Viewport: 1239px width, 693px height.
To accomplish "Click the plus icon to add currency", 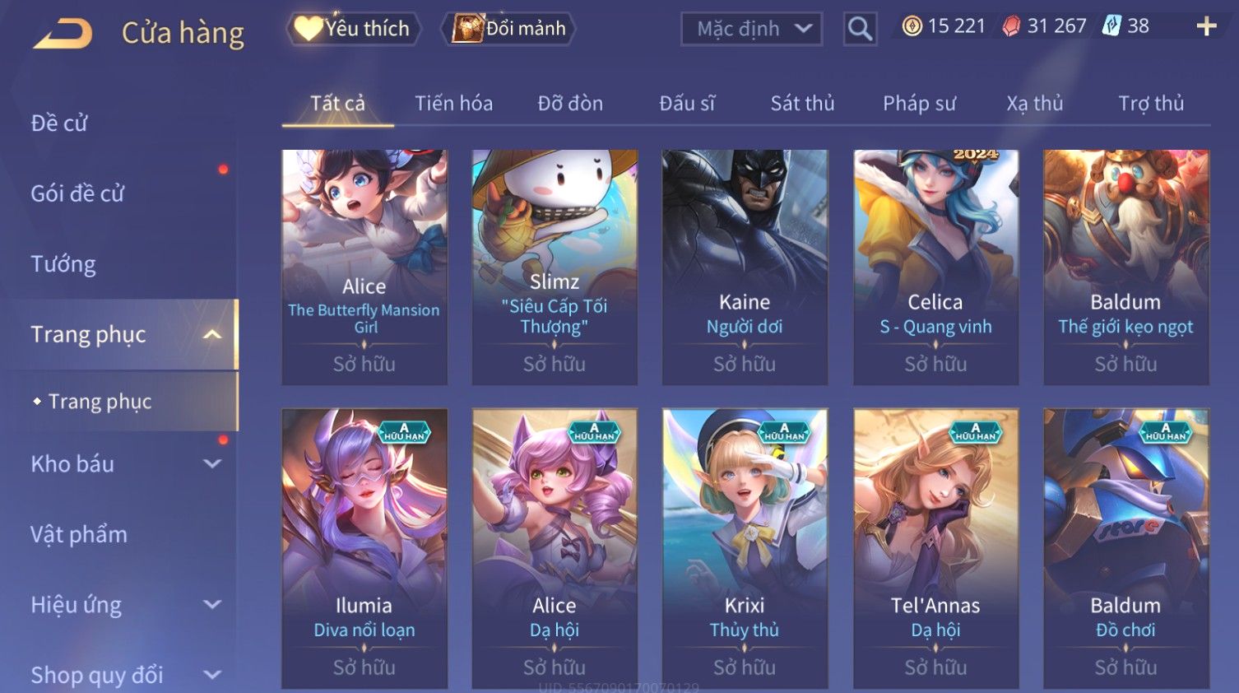I will pos(1206,26).
